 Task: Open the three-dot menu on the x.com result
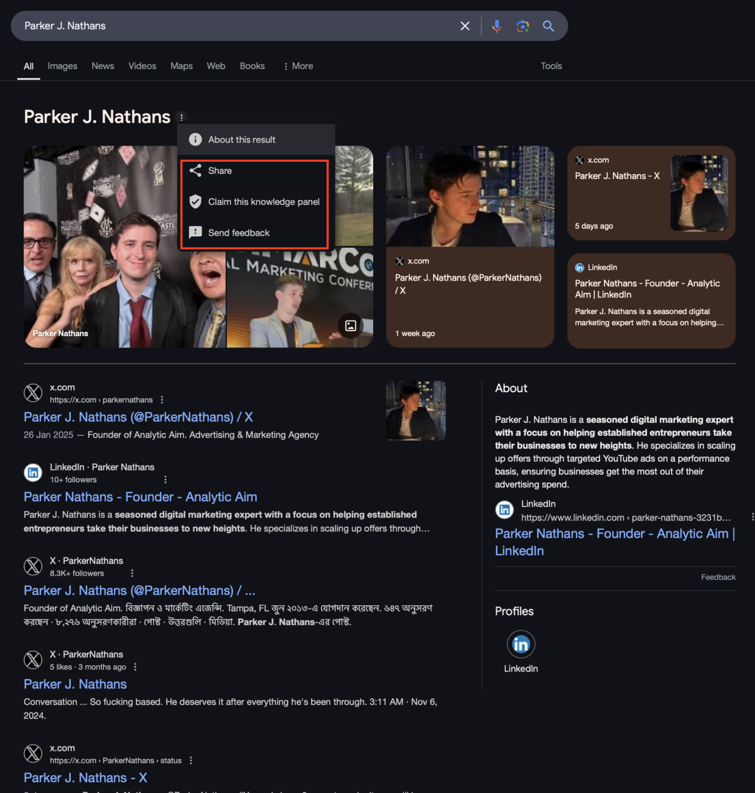point(162,400)
